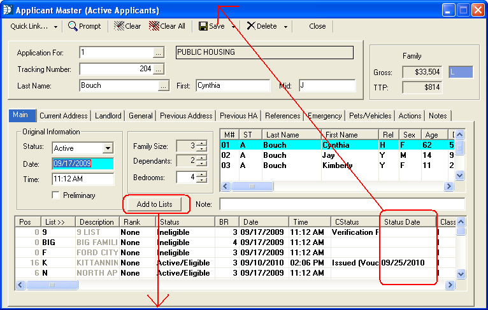Enable the Preliminary checkbox
488x310 pixels.
(55, 195)
